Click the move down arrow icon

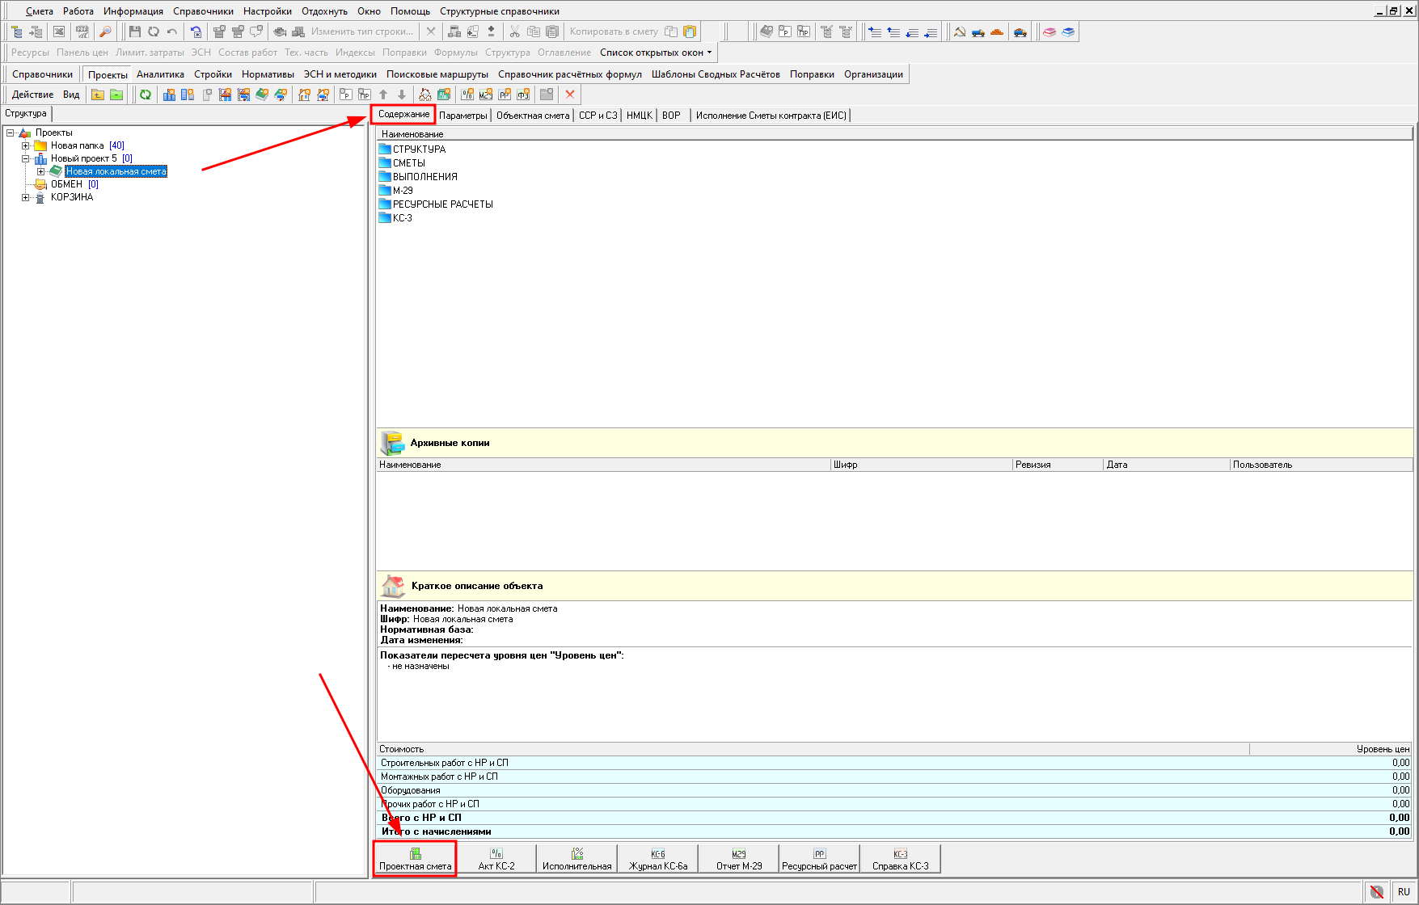click(x=402, y=95)
